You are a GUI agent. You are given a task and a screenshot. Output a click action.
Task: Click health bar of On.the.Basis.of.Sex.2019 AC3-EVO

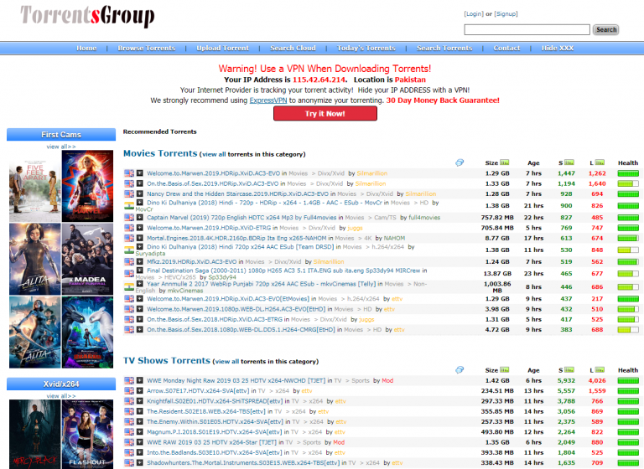click(628, 183)
